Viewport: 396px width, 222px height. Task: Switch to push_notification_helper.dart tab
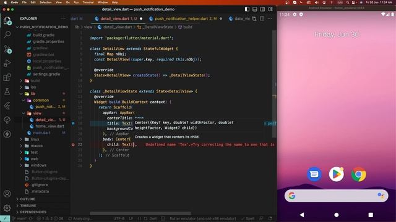point(186,18)
